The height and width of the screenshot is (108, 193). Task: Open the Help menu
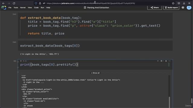48,7
